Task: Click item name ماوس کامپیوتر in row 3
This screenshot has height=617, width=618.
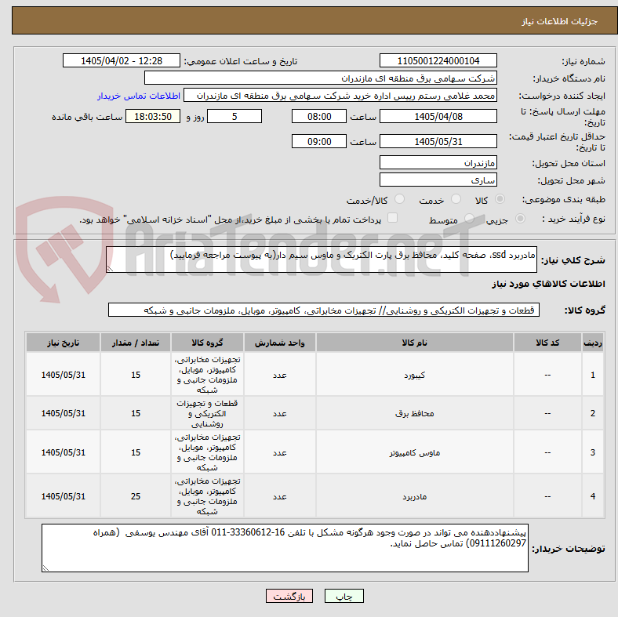Action: pyautogui.click(x=414, y=452)
